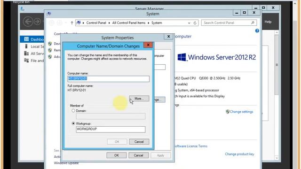
Task: Click the Remote settings shield icon
Action: tap(50, 50)
